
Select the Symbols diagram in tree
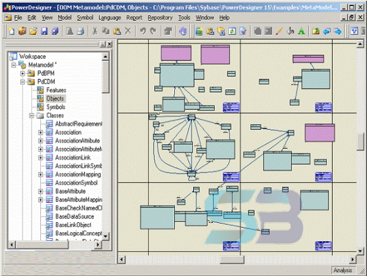(56, 107)
